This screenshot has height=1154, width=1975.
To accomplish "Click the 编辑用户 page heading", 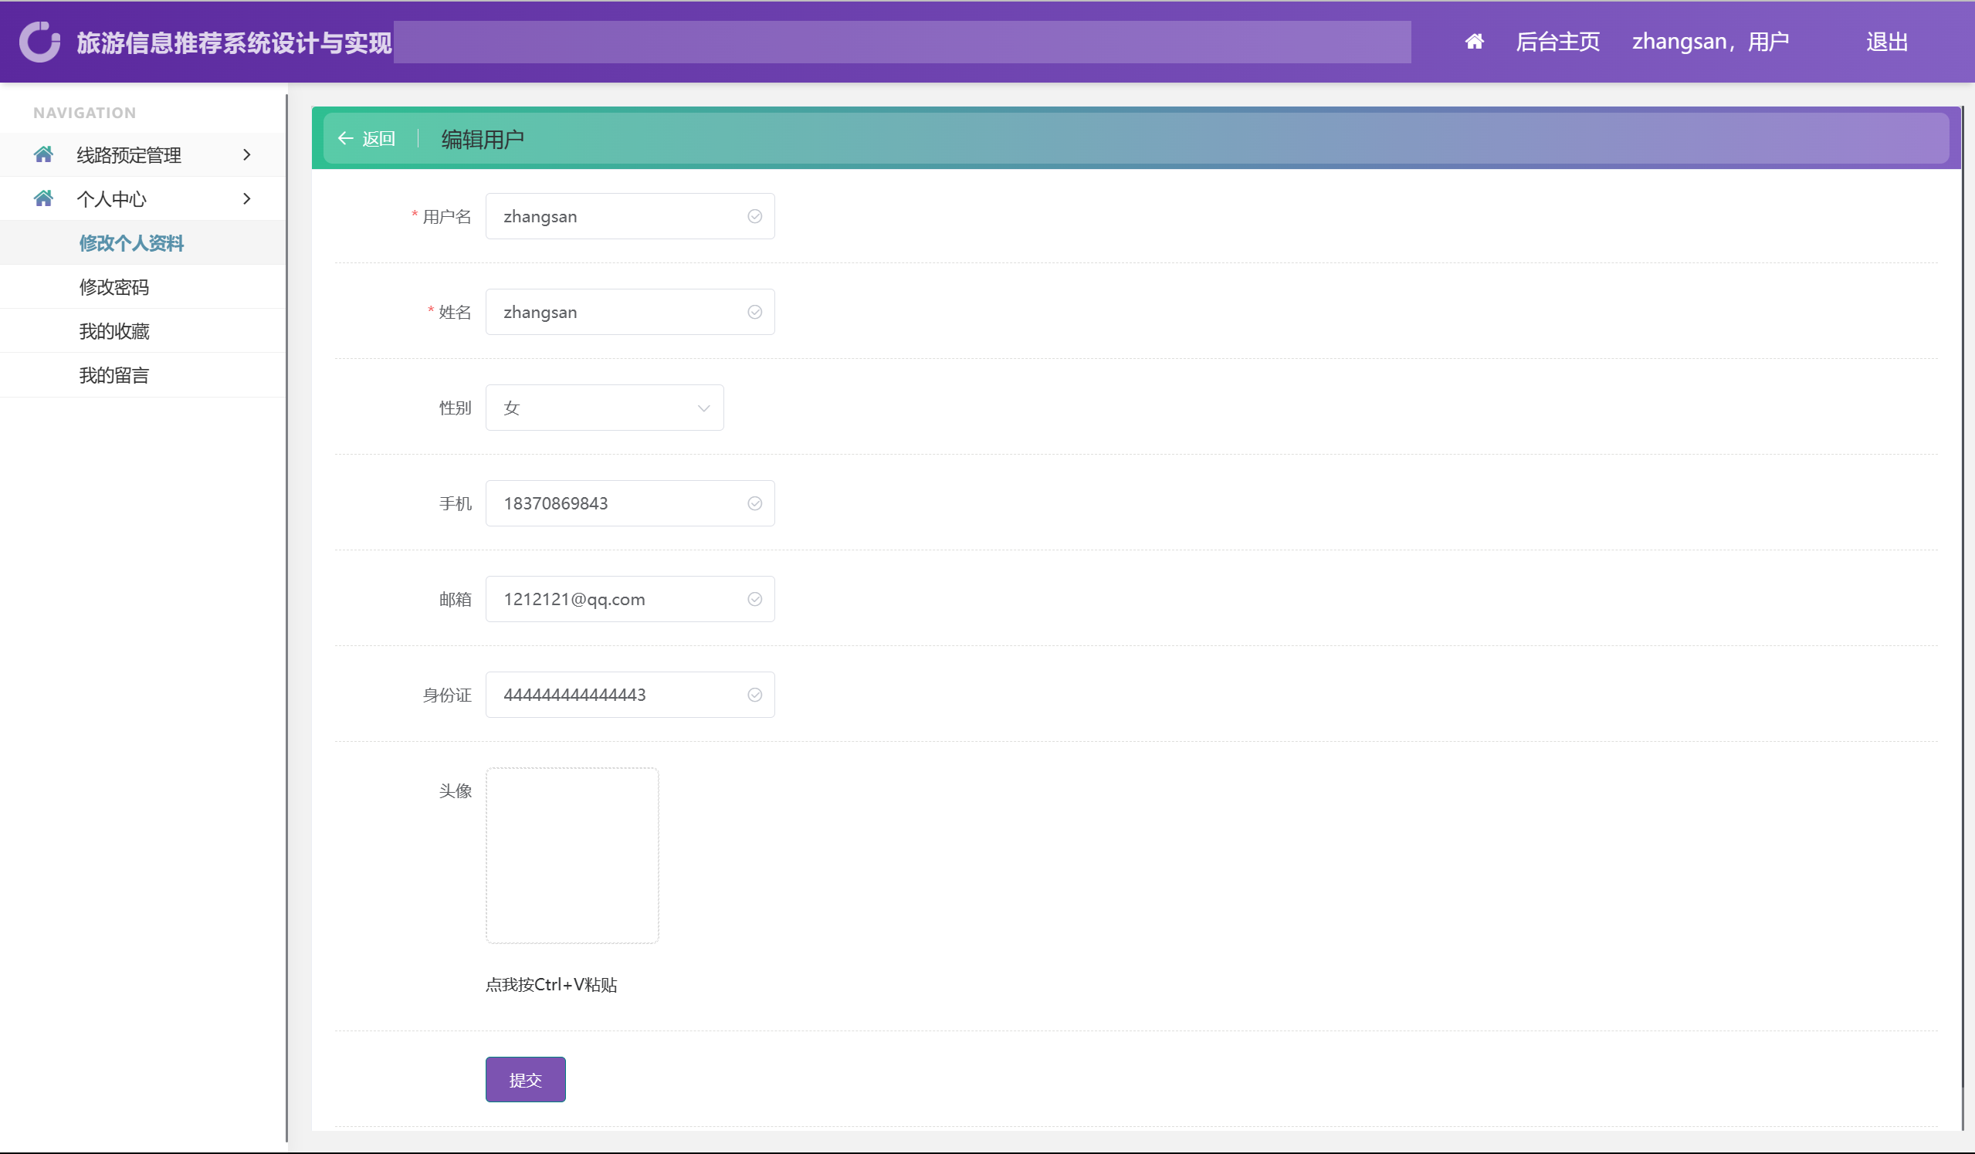I will 482,139.
